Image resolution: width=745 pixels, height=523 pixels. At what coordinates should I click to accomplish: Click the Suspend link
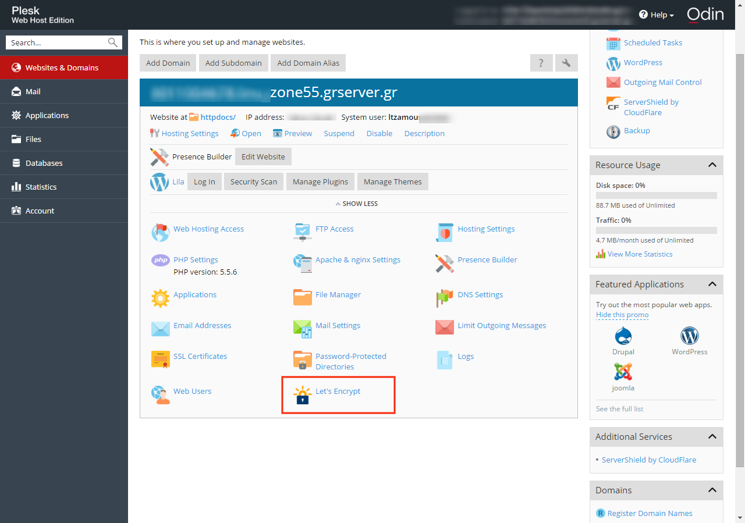(x=339, y=133)
